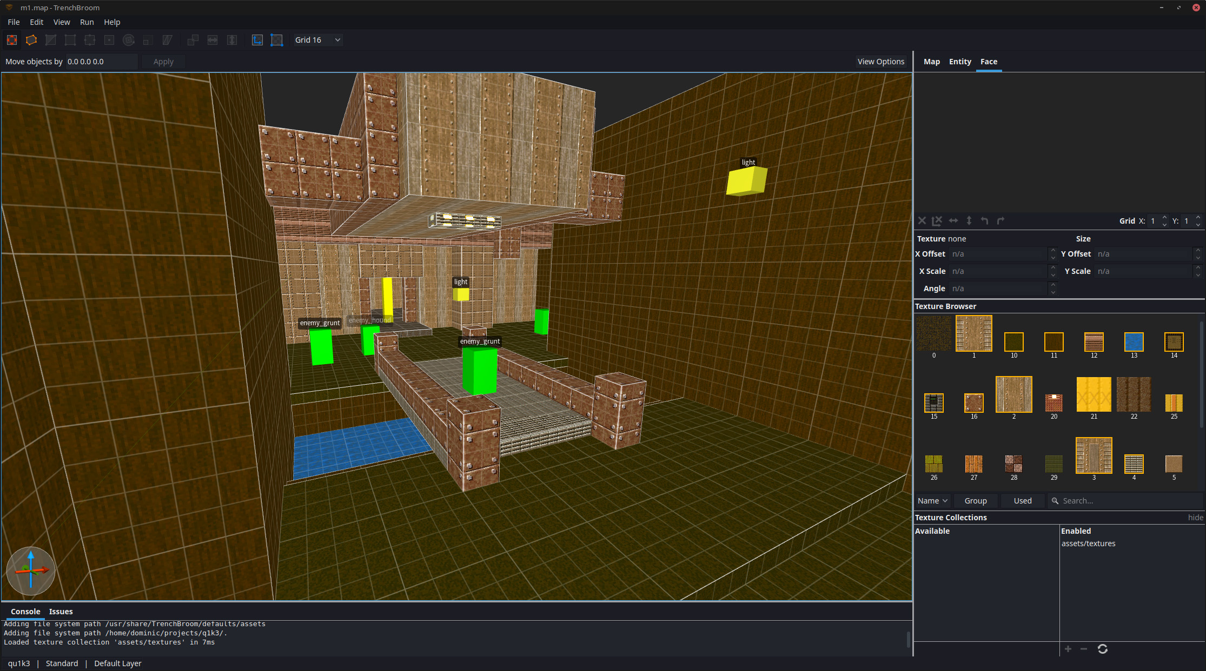Click the texture search field
Image resolution: width=1206 pixels, height=671 pixels.
pos(1125,500)
